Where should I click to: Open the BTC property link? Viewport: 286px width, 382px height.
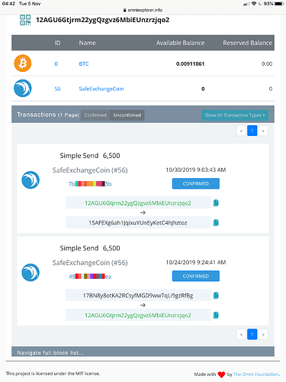coord(84,63)
